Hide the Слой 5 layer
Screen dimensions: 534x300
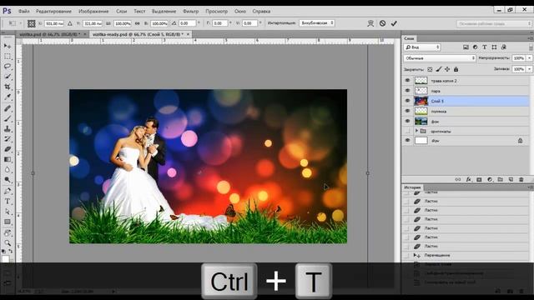point(407,101)
